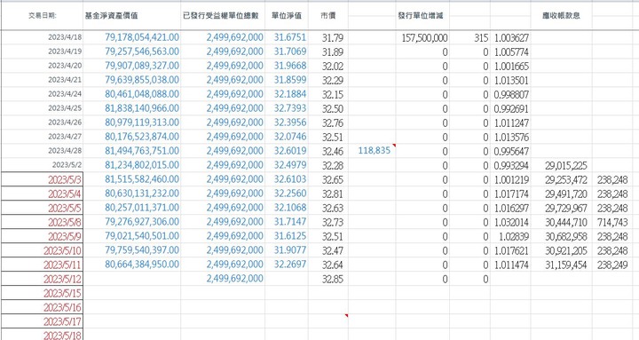Select ratio cell 1.032014
Image resolution: width=639 pixels, height=340 pixels.
[511, 222]
